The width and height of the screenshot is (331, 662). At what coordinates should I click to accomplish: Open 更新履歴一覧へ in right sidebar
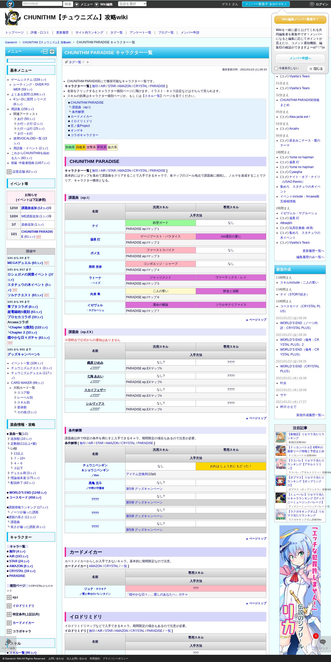[313, 251]
